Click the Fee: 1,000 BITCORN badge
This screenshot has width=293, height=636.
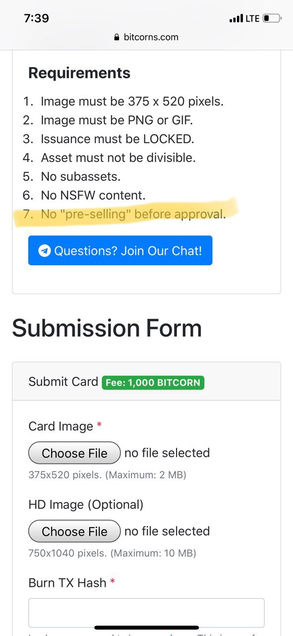point(153,383)
